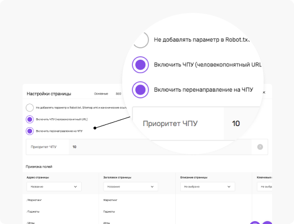
Task: Open the Заголовок страницы dropdown
Action: coord(131,187)
